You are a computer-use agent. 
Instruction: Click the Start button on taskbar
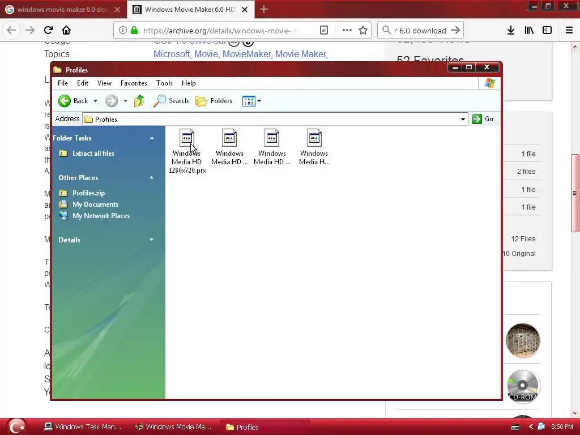point(16,427)
